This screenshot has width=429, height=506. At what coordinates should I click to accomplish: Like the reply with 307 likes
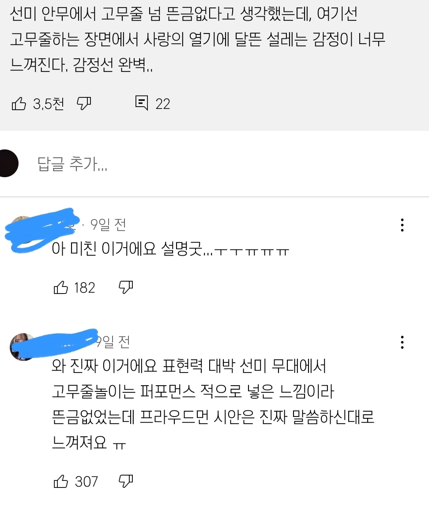point(61,481)
